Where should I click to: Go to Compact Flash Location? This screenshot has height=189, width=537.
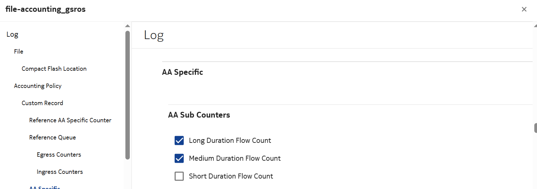pos(54,69)
